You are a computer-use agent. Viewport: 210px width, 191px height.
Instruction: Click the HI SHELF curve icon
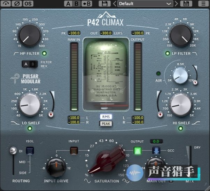[x=196, y=123]
